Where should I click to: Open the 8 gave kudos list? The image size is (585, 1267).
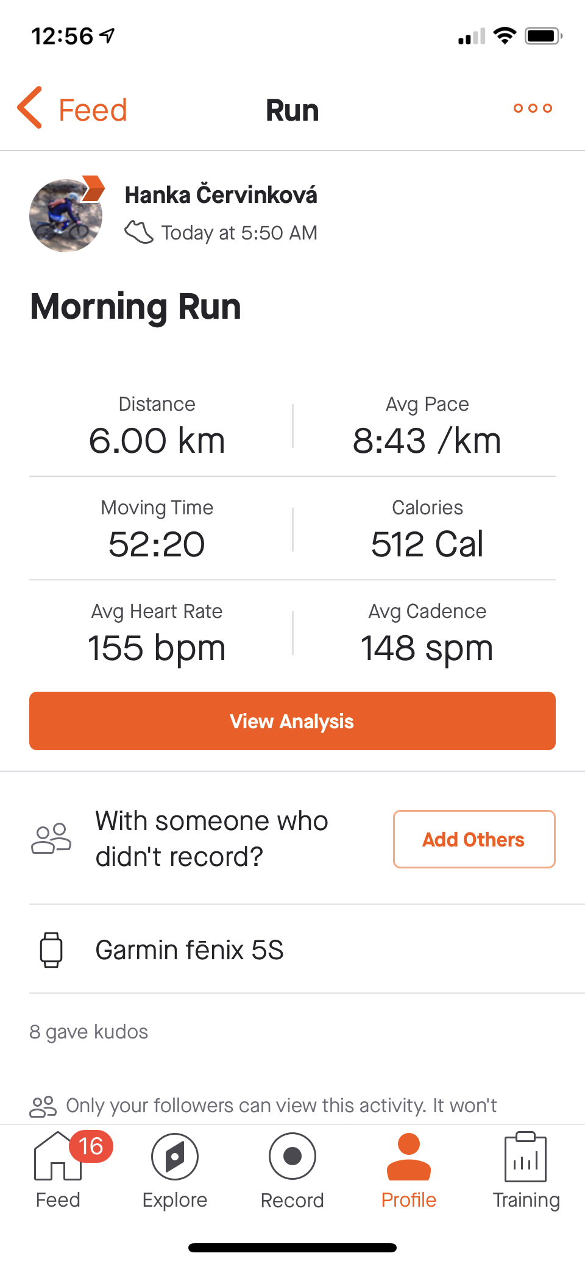point(89,1032)
